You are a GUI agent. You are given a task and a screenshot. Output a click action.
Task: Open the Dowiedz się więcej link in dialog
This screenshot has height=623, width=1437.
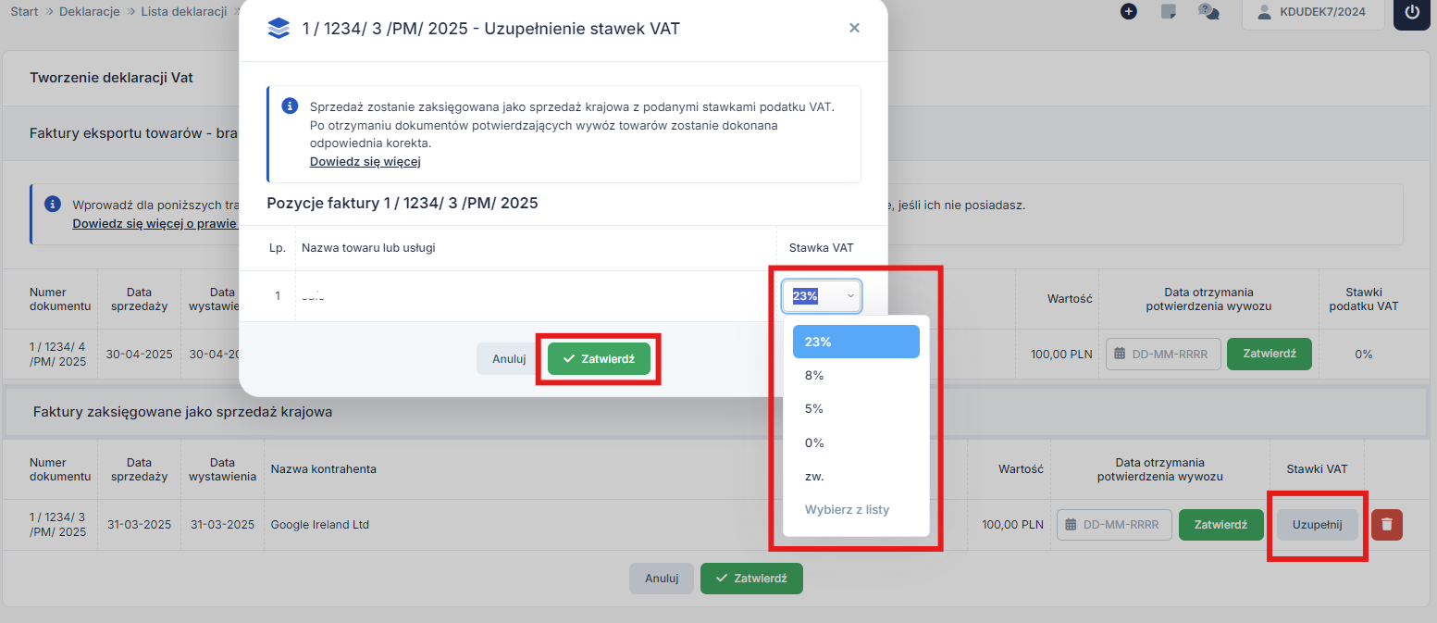pyautogui.click(x=365, y=162)
